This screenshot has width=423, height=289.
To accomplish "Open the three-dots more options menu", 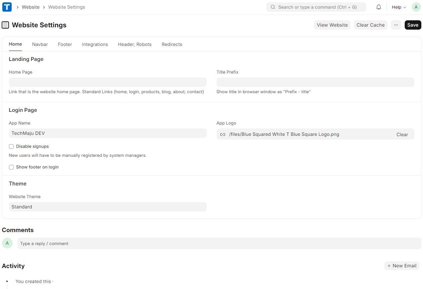I will click(396, 25).
